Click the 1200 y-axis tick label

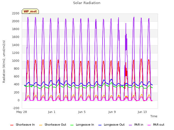tap(16, 53)
